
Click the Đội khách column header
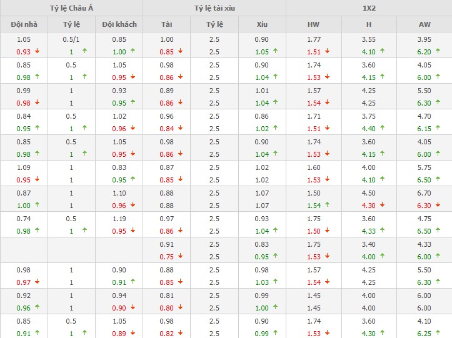pyautogui.click(x=119, y=24)
